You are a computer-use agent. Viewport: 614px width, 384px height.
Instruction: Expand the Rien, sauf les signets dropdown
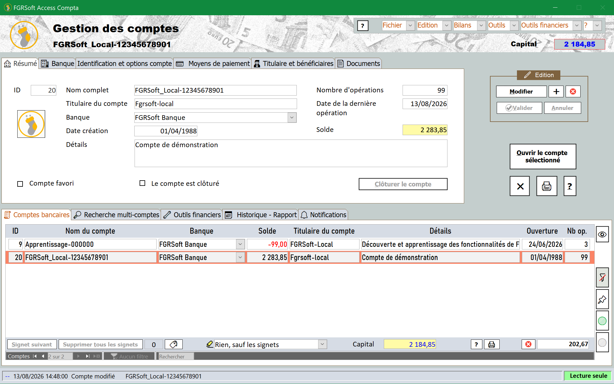(322, 344)
